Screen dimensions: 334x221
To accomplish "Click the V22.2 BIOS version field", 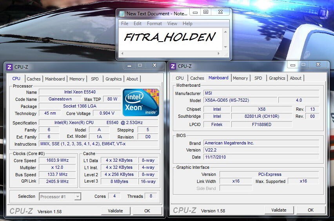I will (261, 150).
